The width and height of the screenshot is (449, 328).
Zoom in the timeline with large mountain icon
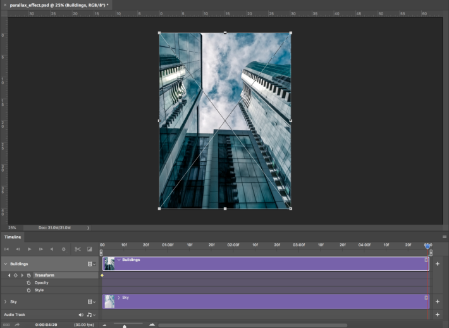152,325
